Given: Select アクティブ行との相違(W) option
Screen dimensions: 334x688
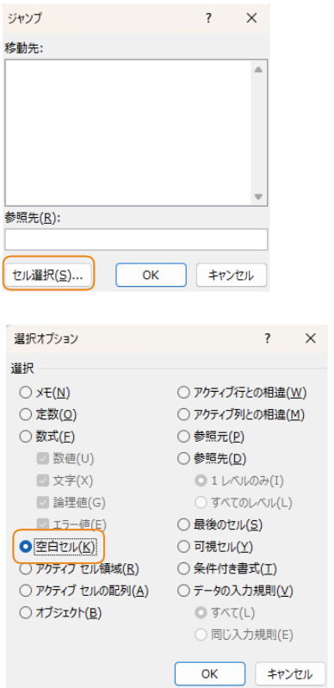Looking at the screenshot, I should [242, 393].
